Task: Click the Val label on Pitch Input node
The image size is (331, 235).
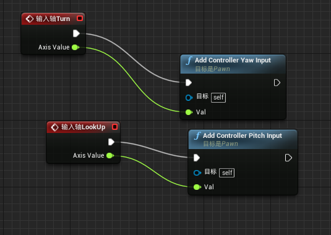Action: [209, 187]
